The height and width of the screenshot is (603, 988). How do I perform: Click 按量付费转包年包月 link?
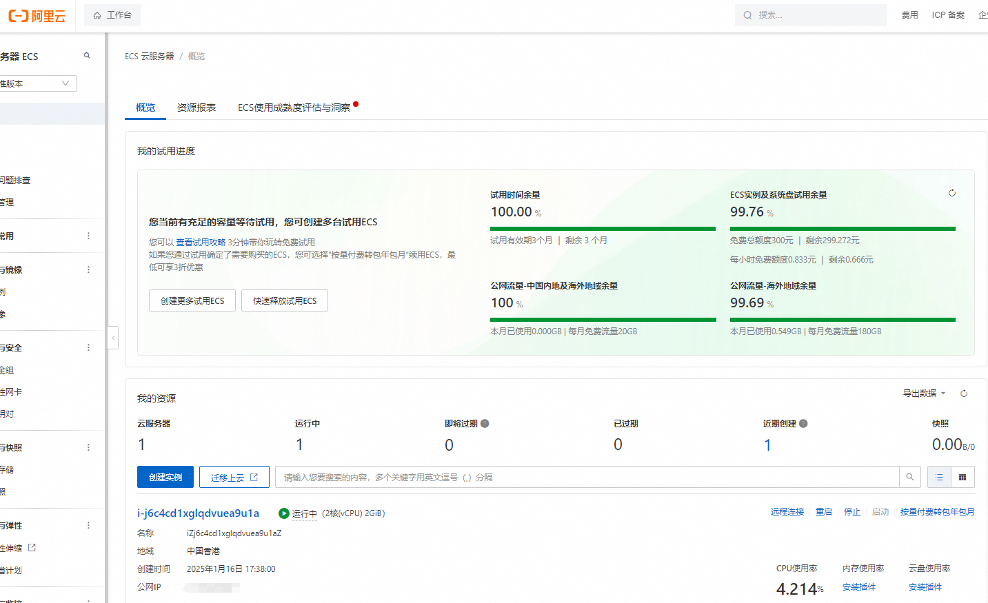click(938, 512)
